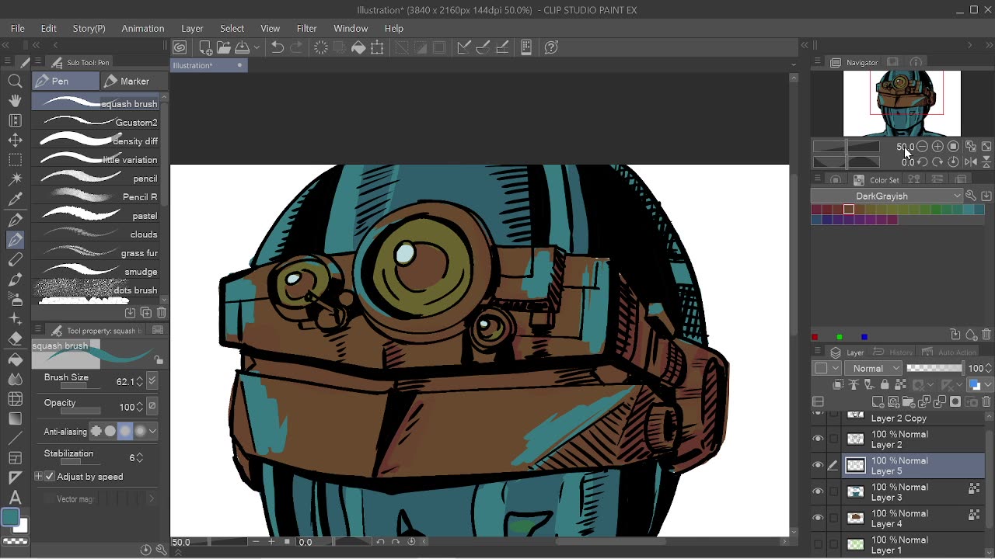Select the Hand move-canvas tool

(15, 100)
